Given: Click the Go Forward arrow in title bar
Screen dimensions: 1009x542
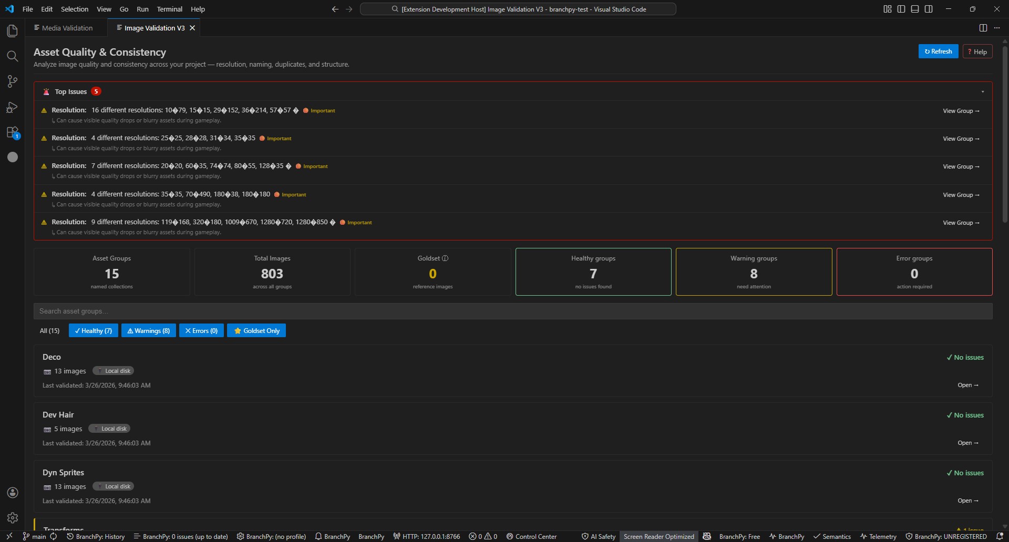Looking at the screenshot, I should point(349,9).
